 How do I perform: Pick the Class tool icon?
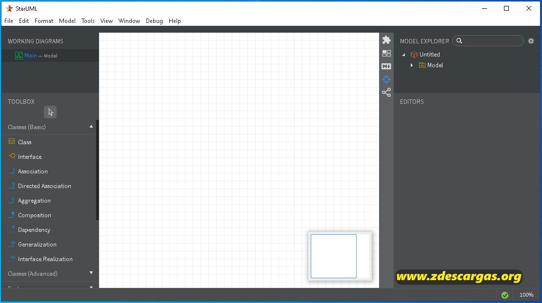[12, 141]
